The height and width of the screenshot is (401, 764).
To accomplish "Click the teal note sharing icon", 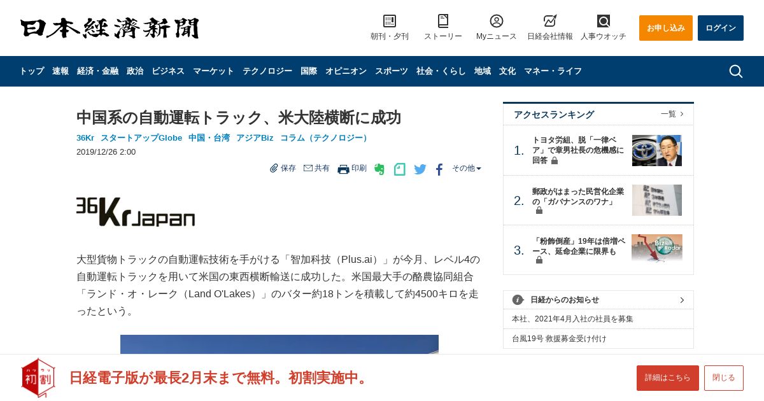I will (400, 169).
